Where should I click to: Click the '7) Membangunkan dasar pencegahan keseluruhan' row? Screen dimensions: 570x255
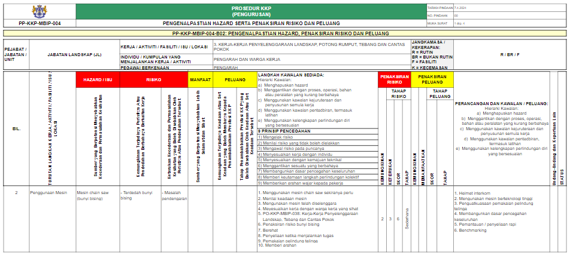pyautogui.click(x=317, y=171)
